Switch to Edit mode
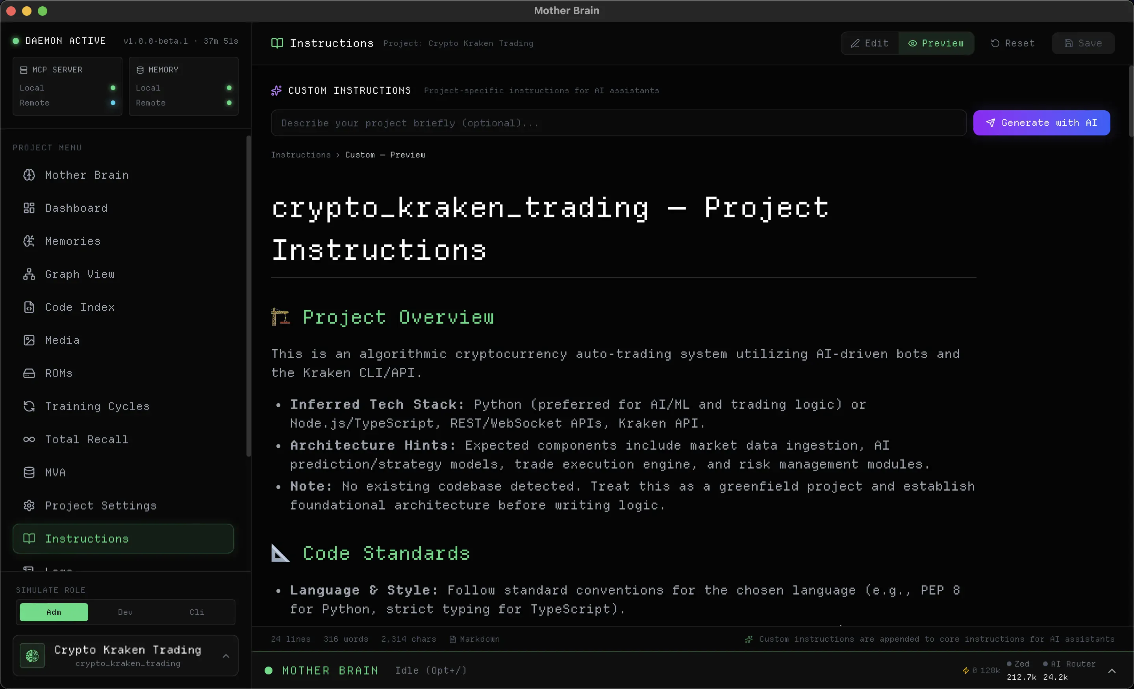Screen dimensions: 1134x689 (x=869, y=43)
